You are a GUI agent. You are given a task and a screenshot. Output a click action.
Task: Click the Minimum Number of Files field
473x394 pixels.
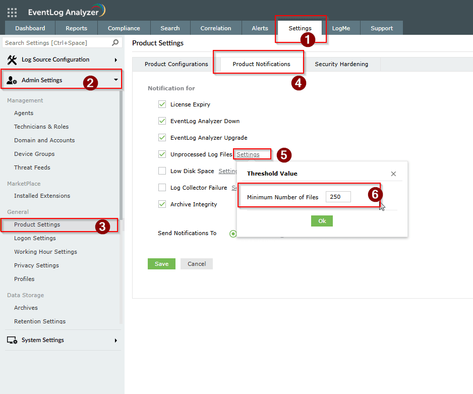click(338, 197)
